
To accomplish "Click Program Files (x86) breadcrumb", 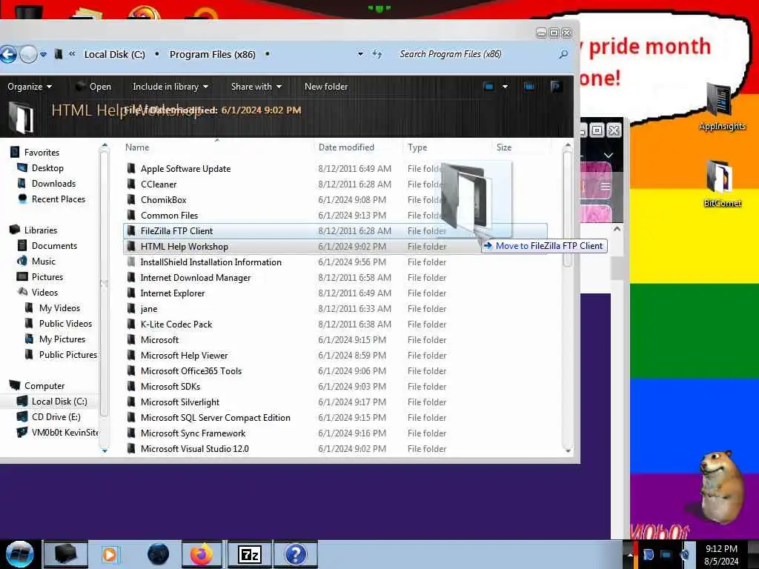I will tap(213, 55).
